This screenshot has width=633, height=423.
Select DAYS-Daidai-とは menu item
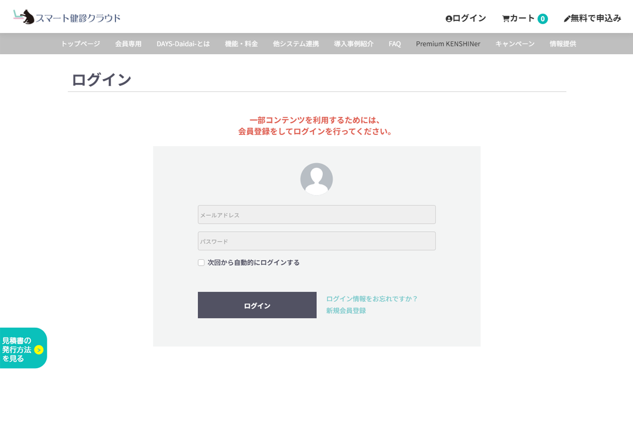click(x=183, y=44)
